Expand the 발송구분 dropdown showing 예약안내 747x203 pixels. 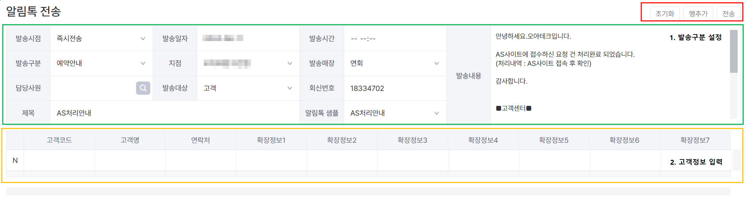(101, 63)
